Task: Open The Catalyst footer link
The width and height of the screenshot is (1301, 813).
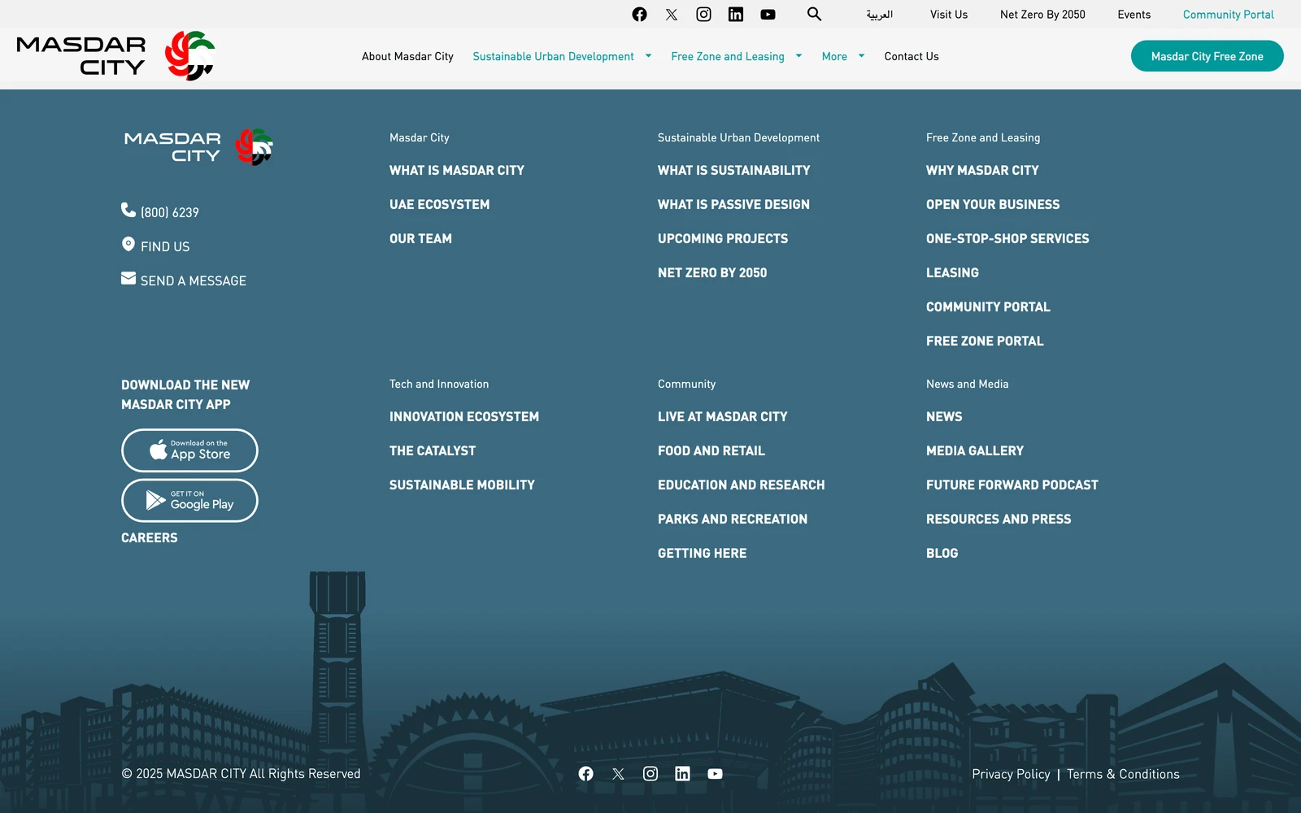Action: click(433, 450)
